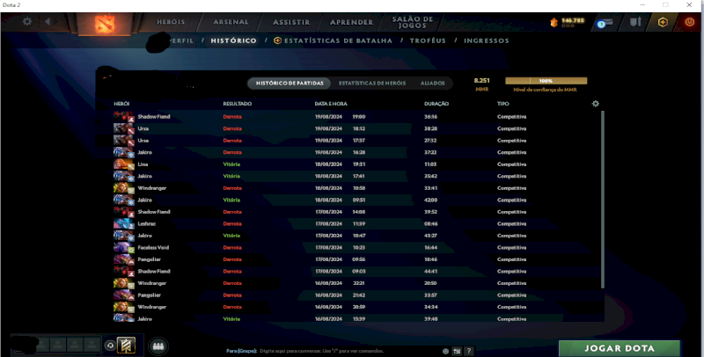The height and width of the screenshot is (357, 704).
Task: Click Jakiro portrait in the 19/08 16:28 match
Action: point(124,152)
